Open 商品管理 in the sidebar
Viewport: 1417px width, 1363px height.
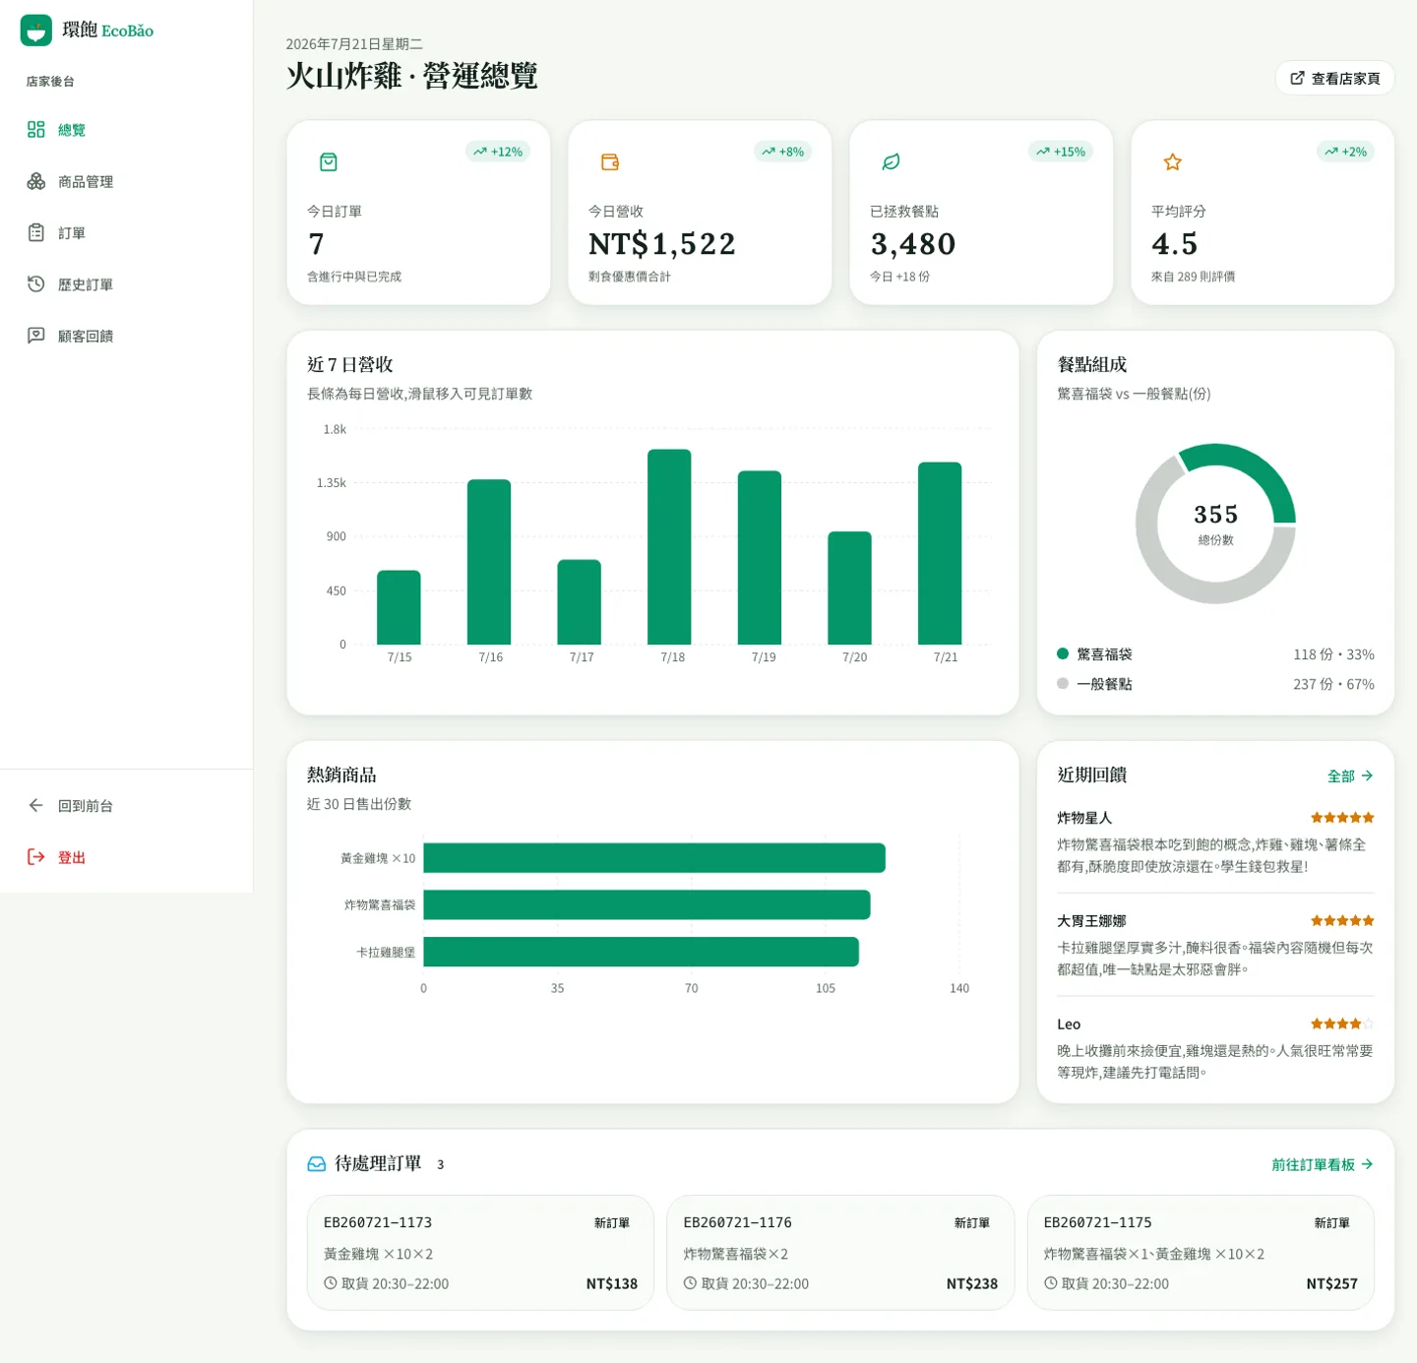pyautogui.click(x=126, y=181)
